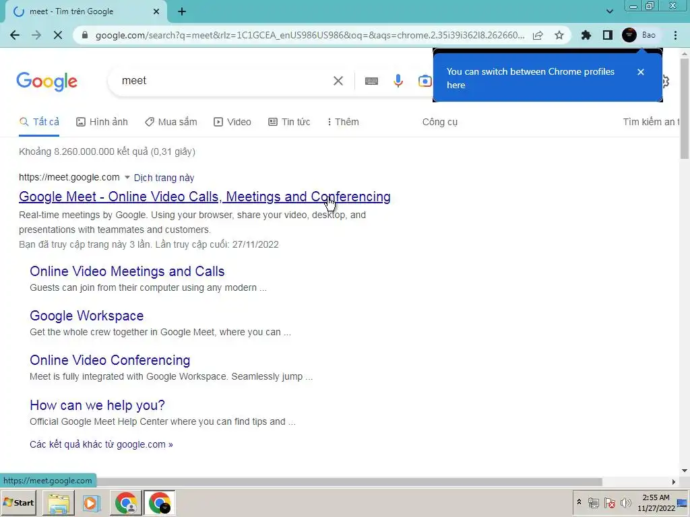Switch to the 'Hình ảnh' tab

(x=102, y=122)
